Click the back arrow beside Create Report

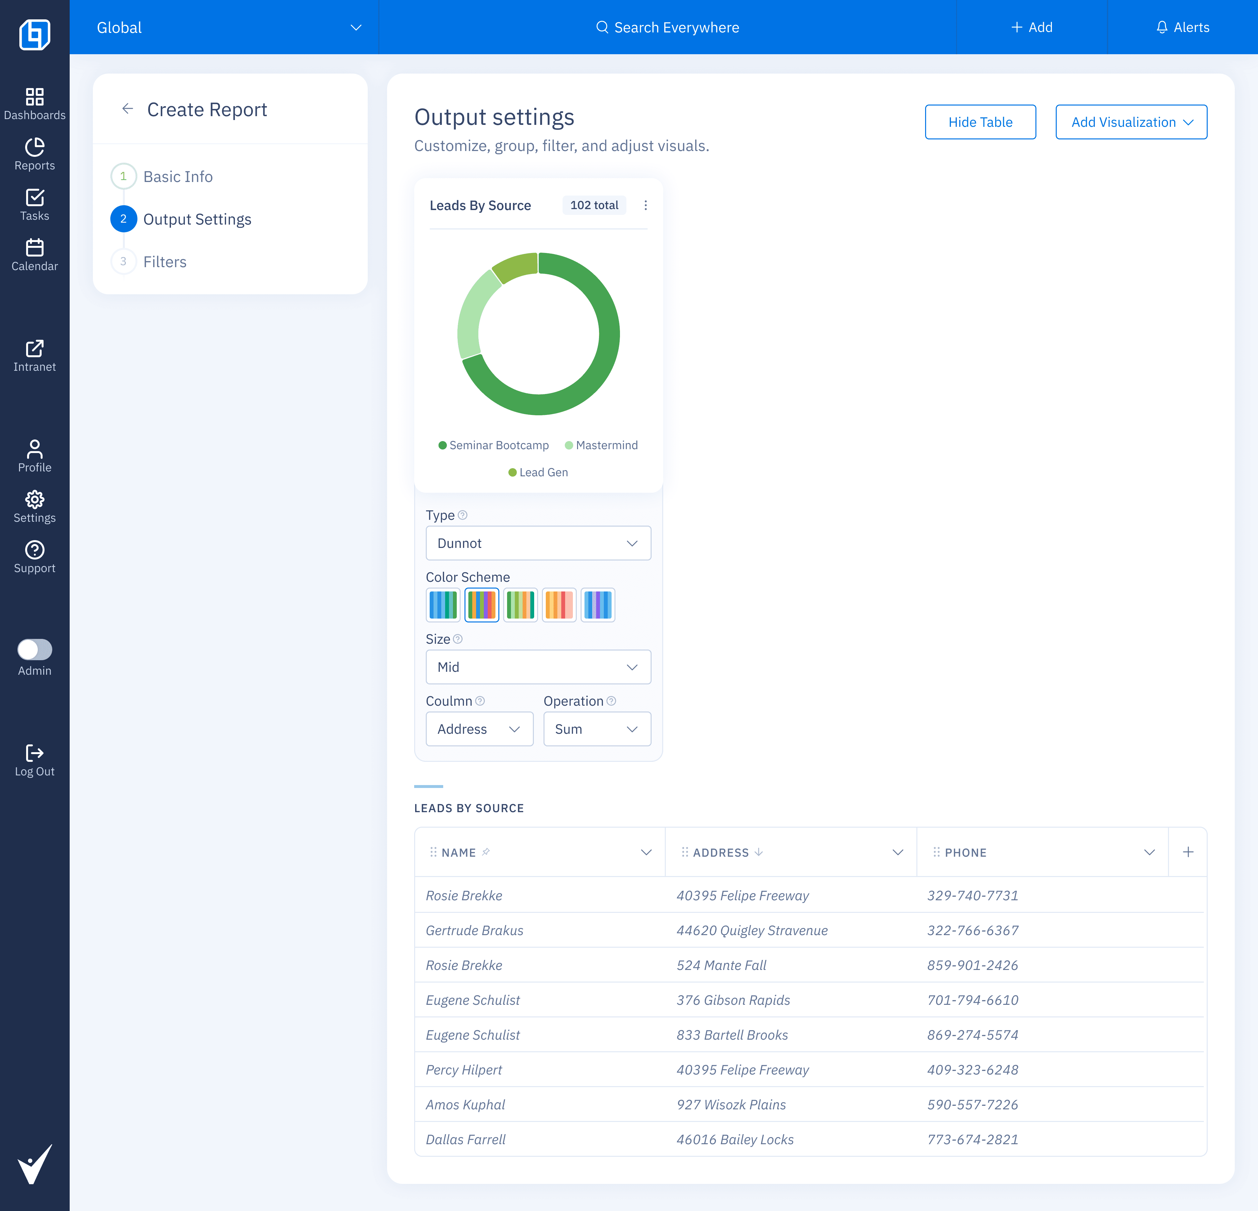pyautogui.click(x=128, y=109)
